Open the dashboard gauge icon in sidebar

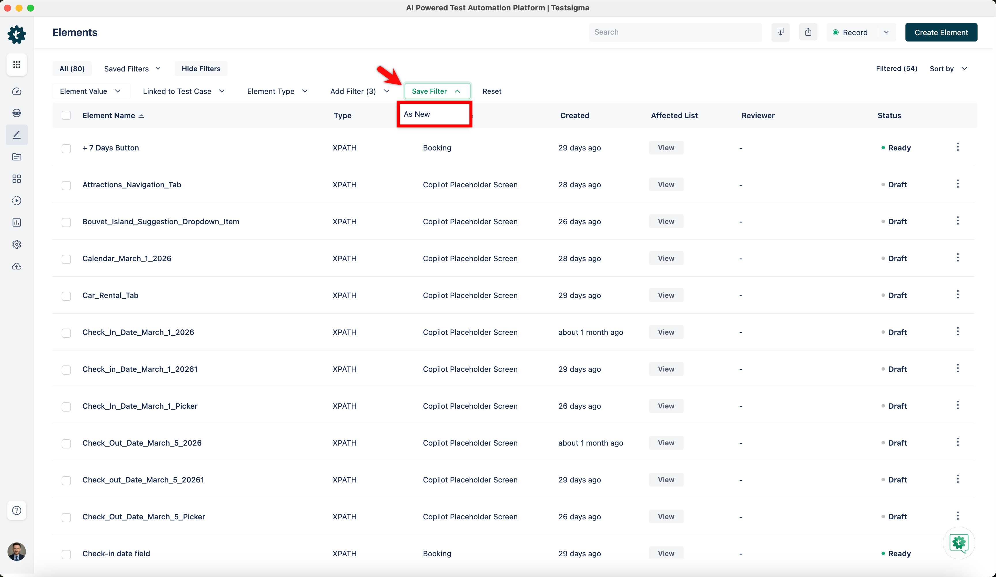pos(17,91)
